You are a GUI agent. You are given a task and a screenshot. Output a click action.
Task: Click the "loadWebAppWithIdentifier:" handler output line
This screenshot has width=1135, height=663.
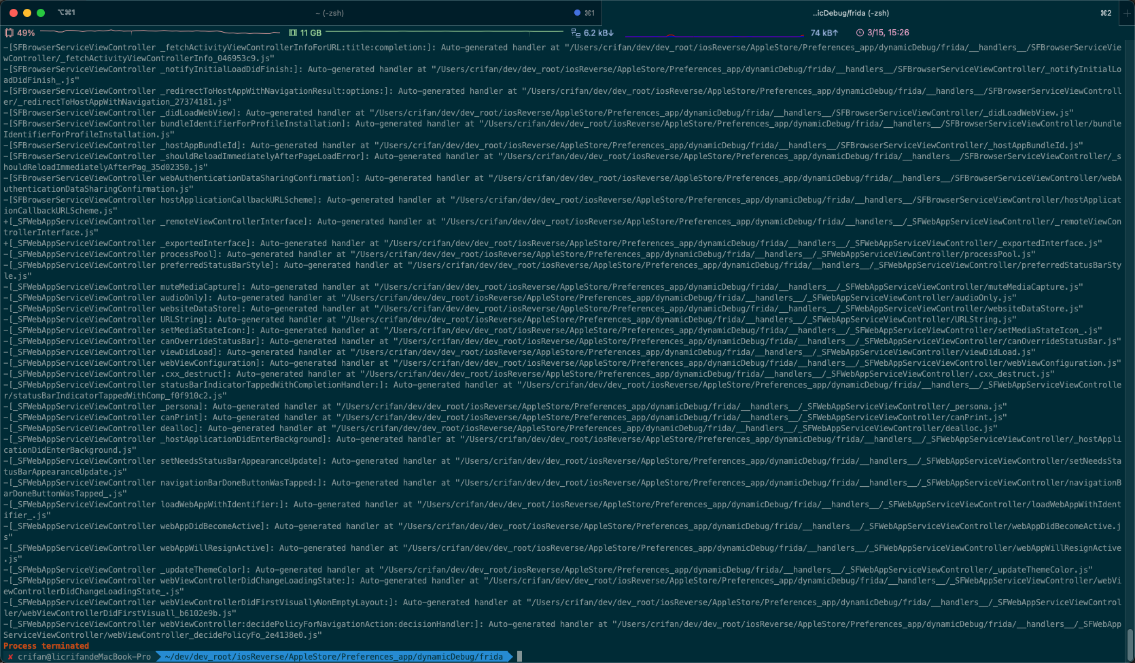click(562, 510)
